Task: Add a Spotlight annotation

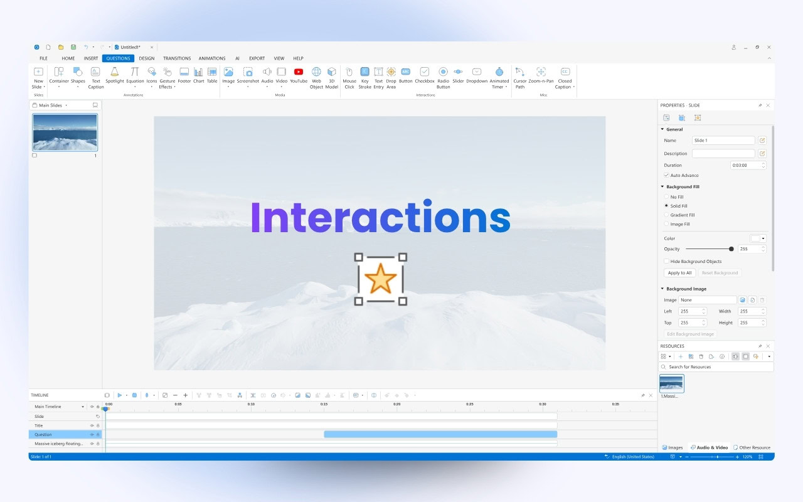Action: (x=115, y=75)
